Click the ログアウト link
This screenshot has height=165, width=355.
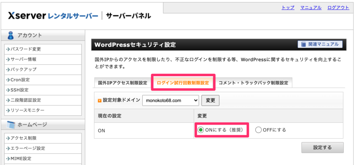pos(338,7)
